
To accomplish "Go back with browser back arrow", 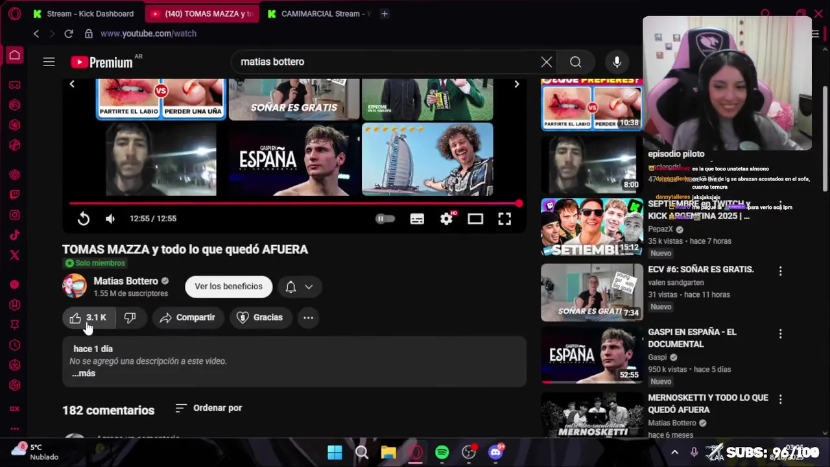I will click(x=36, y=34).
